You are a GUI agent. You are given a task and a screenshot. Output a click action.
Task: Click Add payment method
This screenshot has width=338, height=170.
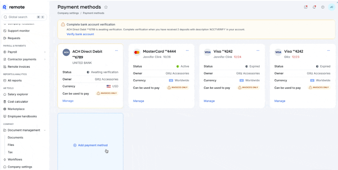[x=91, y=145]
